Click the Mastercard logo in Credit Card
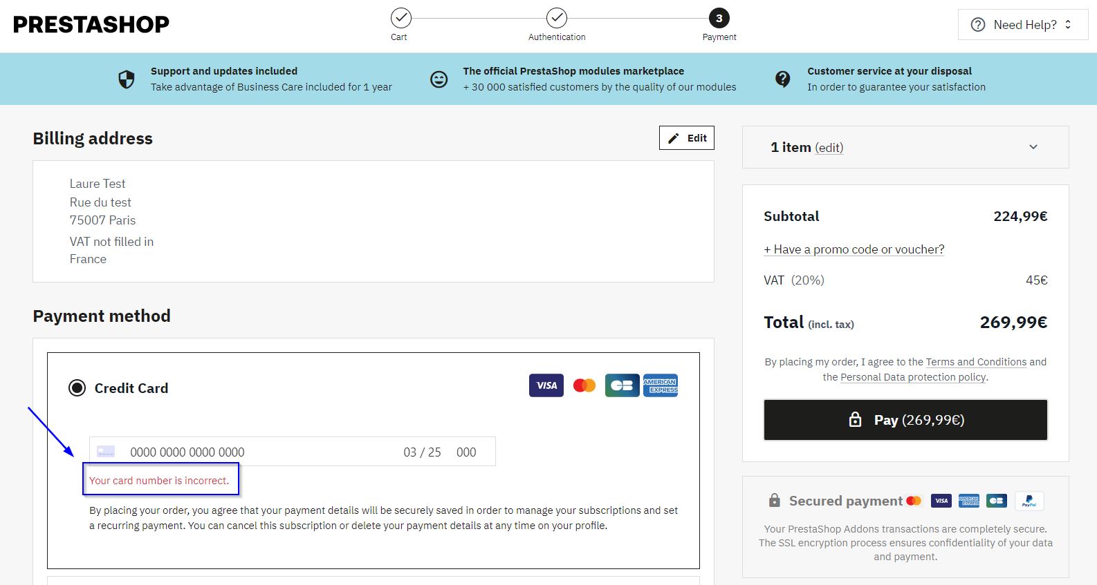 (x=584, y=385)
